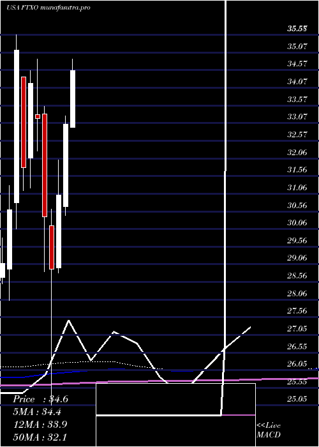Click the small red doji candle near 33.07
Viewport: 319px width, 447px height.
38,116
